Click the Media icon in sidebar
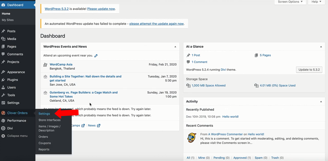Viewport: 328px width, 161px height. coord(3,39)
